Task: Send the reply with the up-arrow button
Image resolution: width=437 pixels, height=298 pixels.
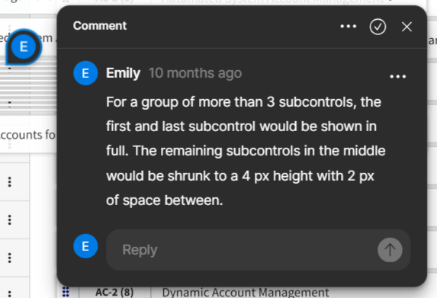Action: (390, 250)
